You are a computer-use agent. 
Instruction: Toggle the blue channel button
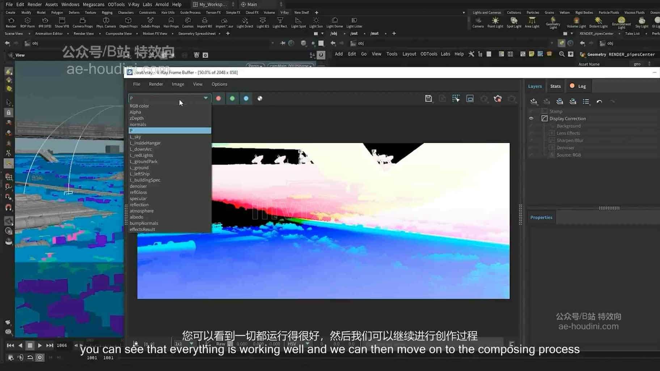point(246,98)
